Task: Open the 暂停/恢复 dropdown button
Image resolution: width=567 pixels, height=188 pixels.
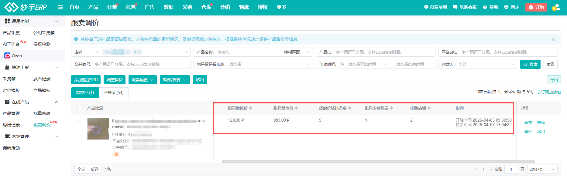Action: click(x=175, y=80)
